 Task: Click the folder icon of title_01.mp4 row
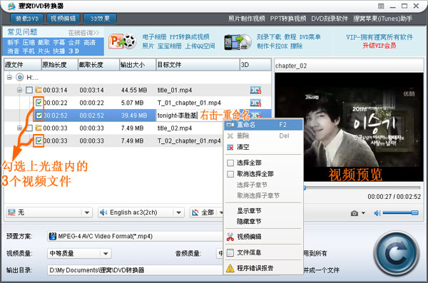coord(39,90)
